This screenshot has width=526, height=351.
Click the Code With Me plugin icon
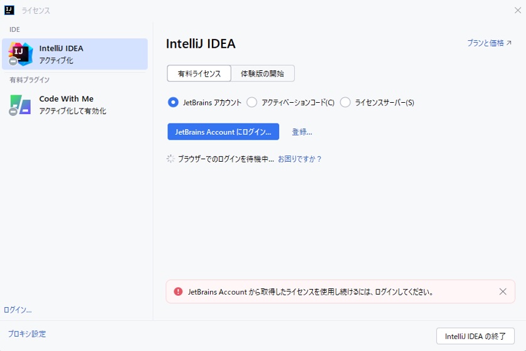point(20,105)
